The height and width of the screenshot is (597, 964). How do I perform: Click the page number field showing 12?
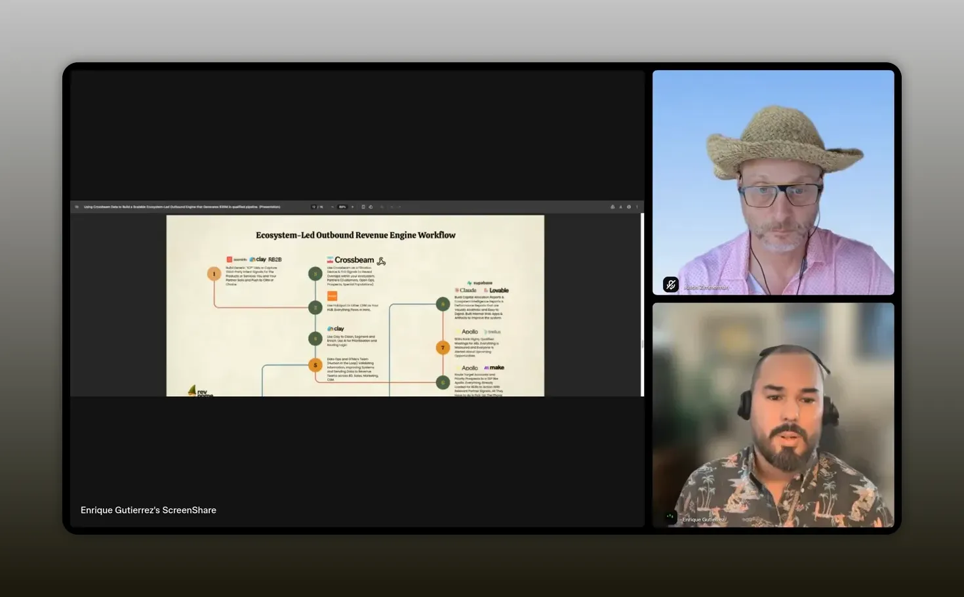point(313,207)
